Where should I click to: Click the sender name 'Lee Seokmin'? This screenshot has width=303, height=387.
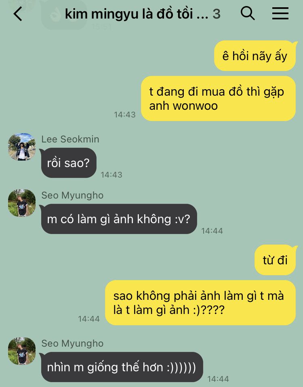[x=70, y=139]
